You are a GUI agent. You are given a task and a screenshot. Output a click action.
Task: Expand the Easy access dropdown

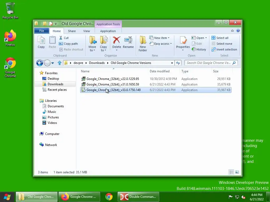point(171,44)
